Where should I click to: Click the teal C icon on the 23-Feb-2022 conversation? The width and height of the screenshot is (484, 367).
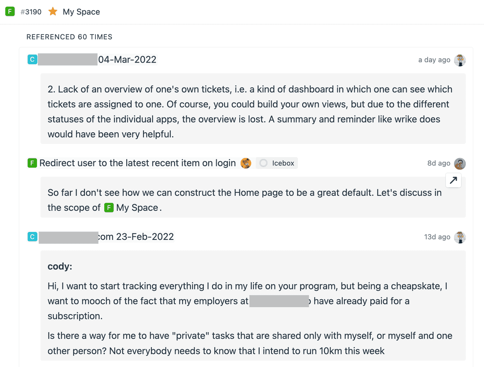(x=32, y=236)
